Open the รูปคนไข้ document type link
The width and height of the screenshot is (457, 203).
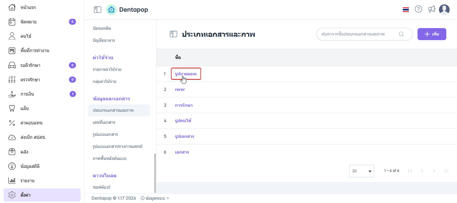[183, 121]
